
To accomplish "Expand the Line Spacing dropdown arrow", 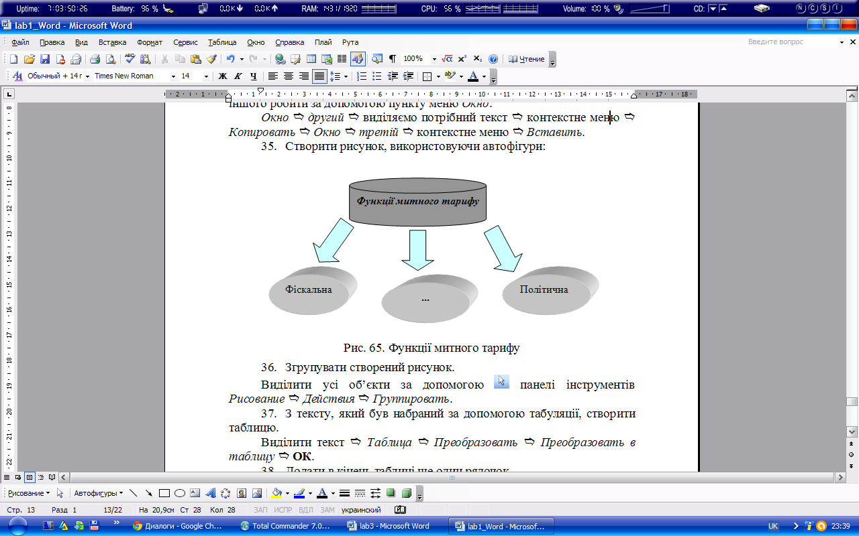I will [x=346, y=76].
